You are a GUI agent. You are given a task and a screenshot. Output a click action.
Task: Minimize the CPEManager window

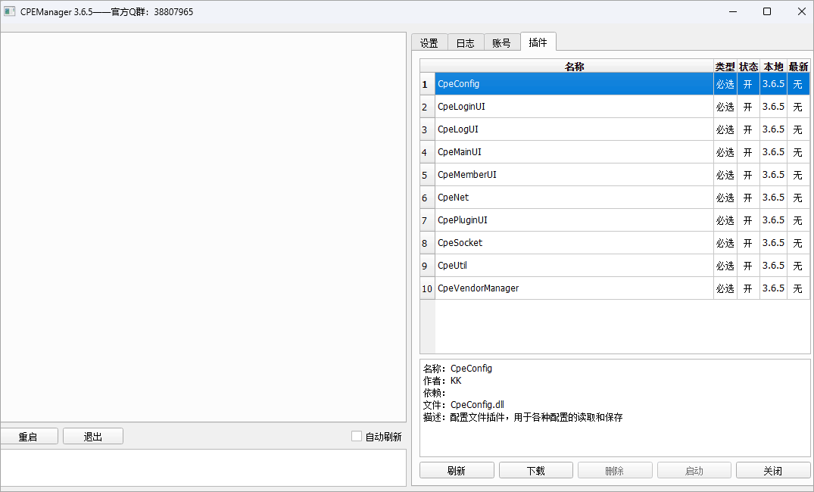point(733,11)
